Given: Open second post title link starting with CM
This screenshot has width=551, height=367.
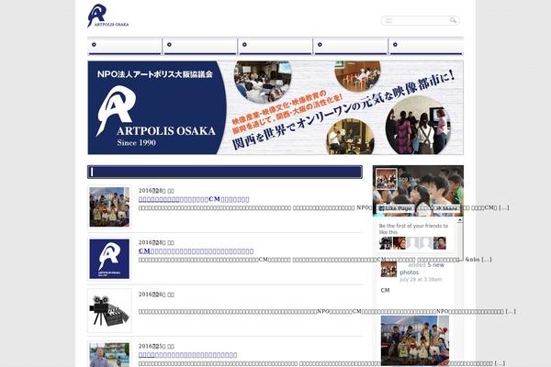Looking at the screenshot, I should point(196,251).
